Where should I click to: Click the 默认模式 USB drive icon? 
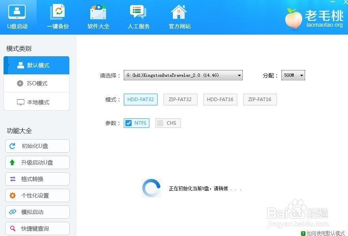(x=20, y=65)
